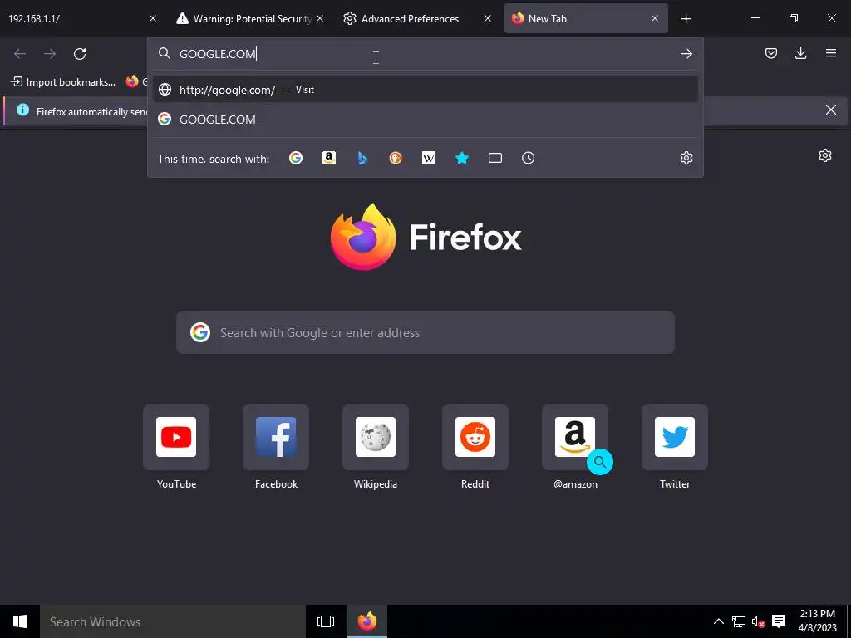
Task: Switch to the 192.168.1.1 tab
Action: coord(81,18)
